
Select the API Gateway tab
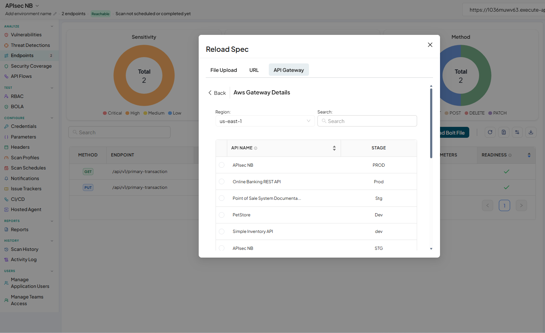[x=289, y=70]
